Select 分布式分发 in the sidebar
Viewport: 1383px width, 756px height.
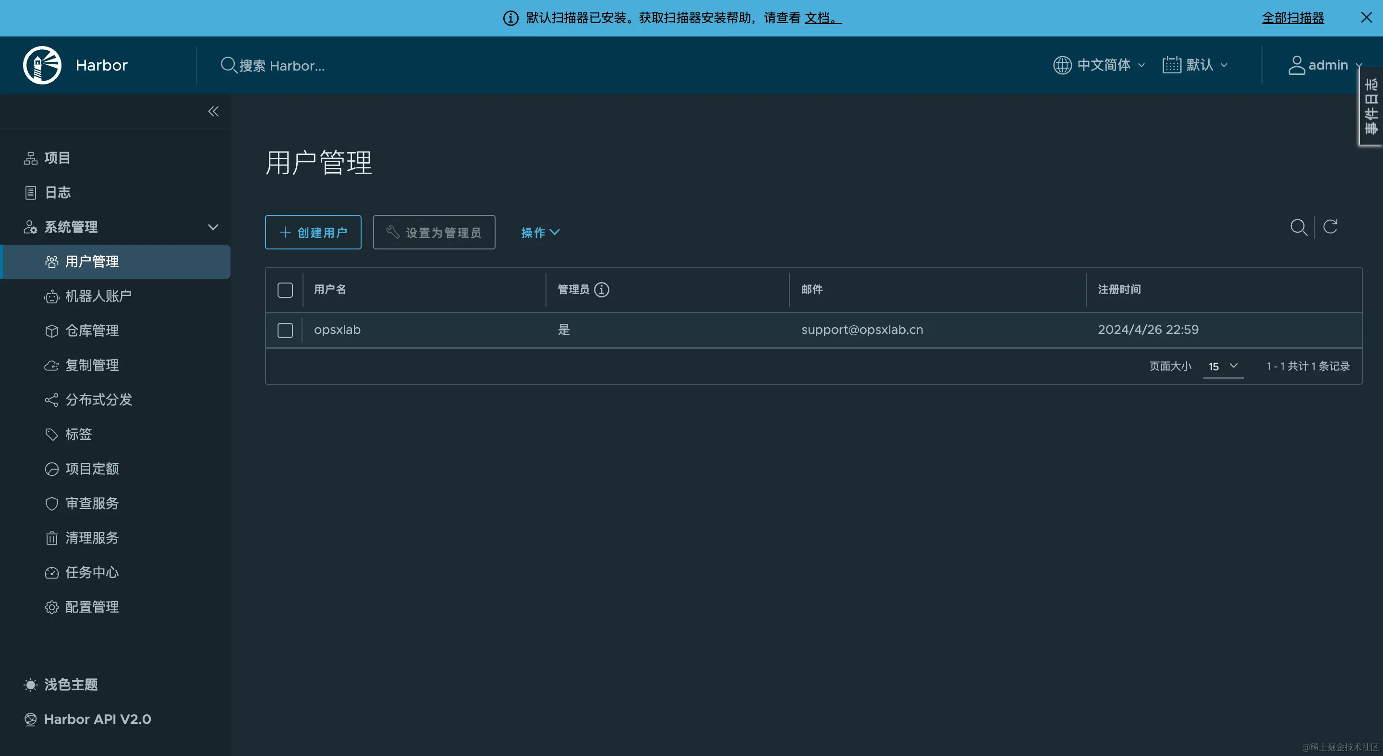(x=98, y=400)
